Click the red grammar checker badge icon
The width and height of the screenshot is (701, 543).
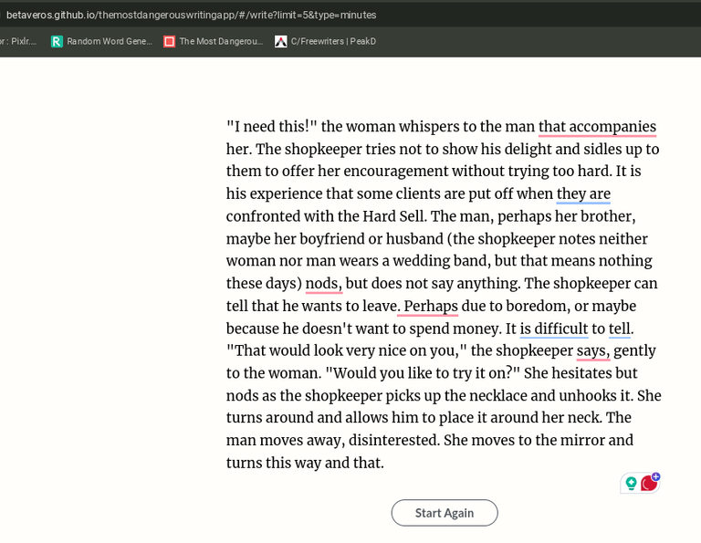(649, 483)
